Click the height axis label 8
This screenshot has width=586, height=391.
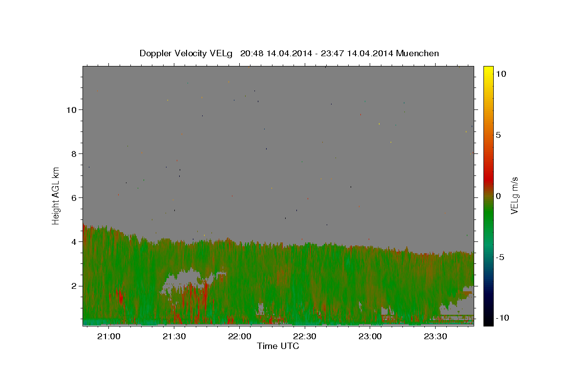74,153
